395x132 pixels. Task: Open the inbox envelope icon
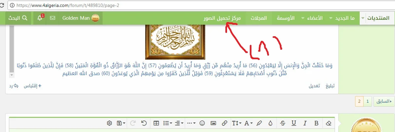coord(52,18)
